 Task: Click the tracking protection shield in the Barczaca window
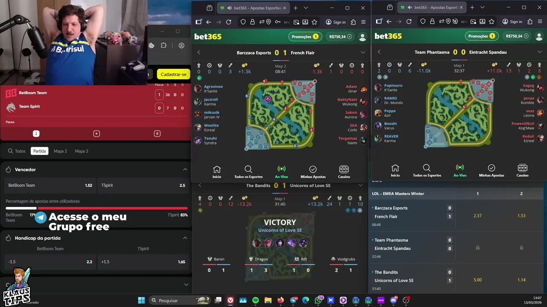tap(243, 22)
